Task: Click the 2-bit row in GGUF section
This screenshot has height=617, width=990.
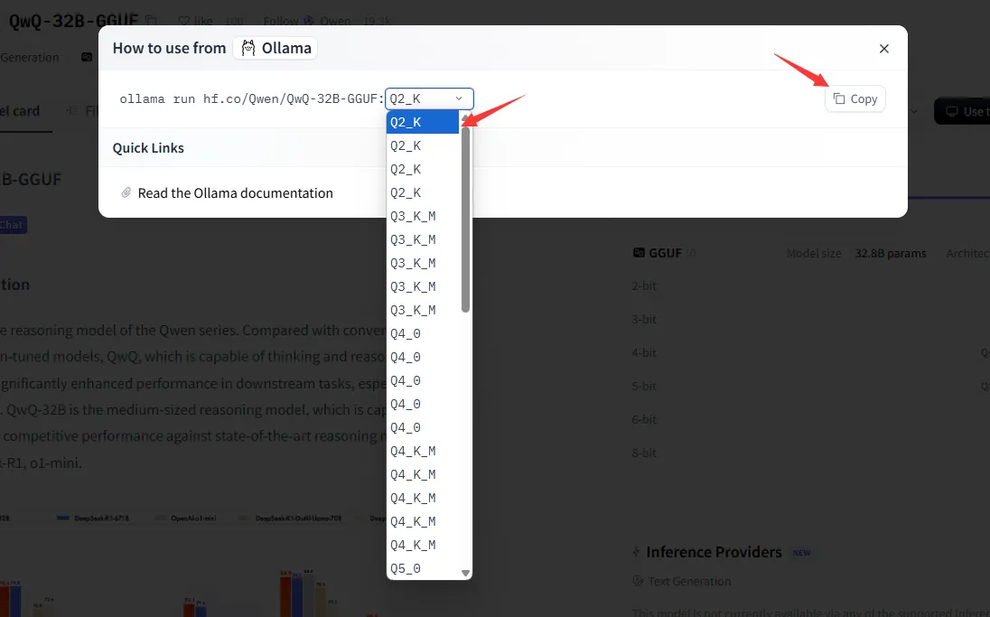Action: pos(644,286)
